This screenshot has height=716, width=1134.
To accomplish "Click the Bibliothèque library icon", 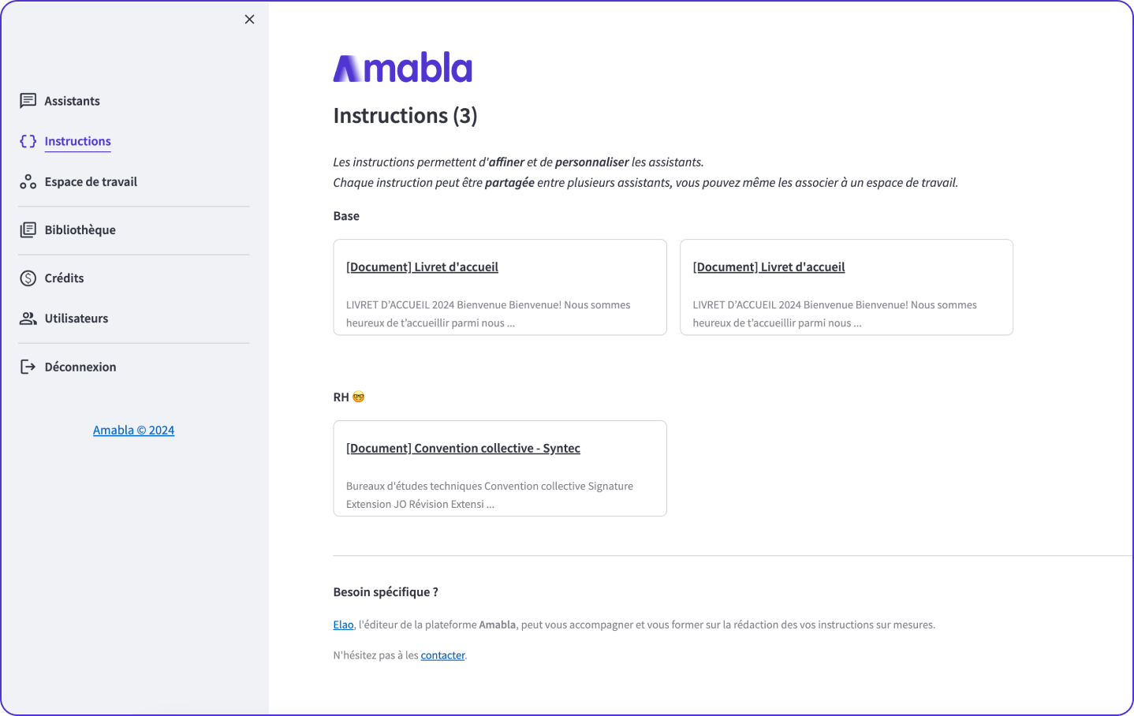I will 28,230.
